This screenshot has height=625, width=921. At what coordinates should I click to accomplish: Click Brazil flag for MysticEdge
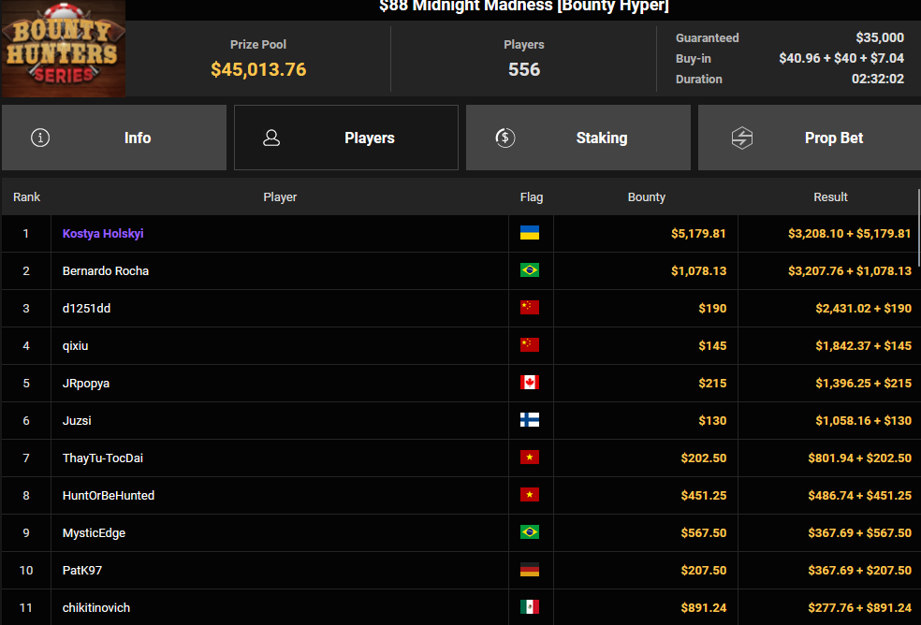click(530, 532)
